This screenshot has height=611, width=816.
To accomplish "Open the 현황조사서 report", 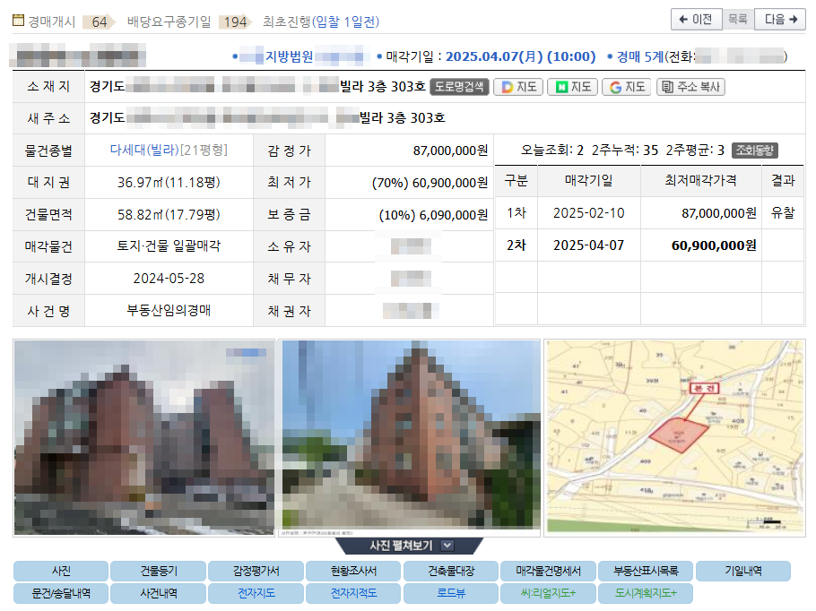I will (352, 572).
